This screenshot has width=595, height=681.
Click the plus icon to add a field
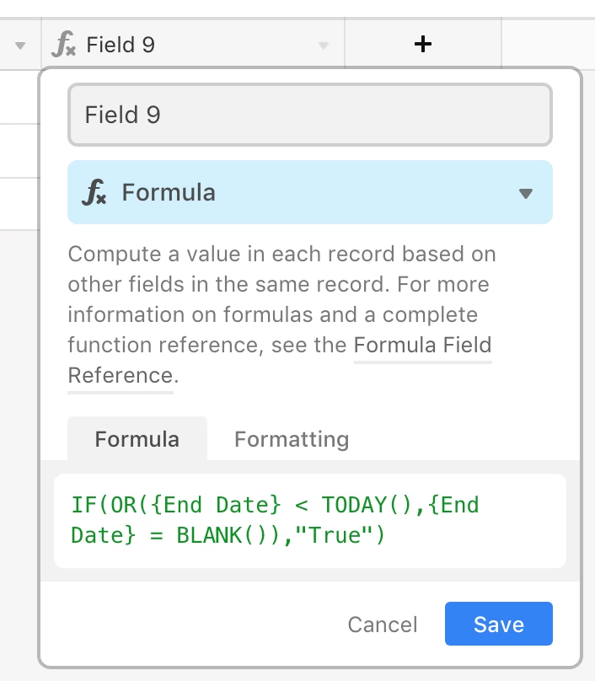tap(422, 44)
